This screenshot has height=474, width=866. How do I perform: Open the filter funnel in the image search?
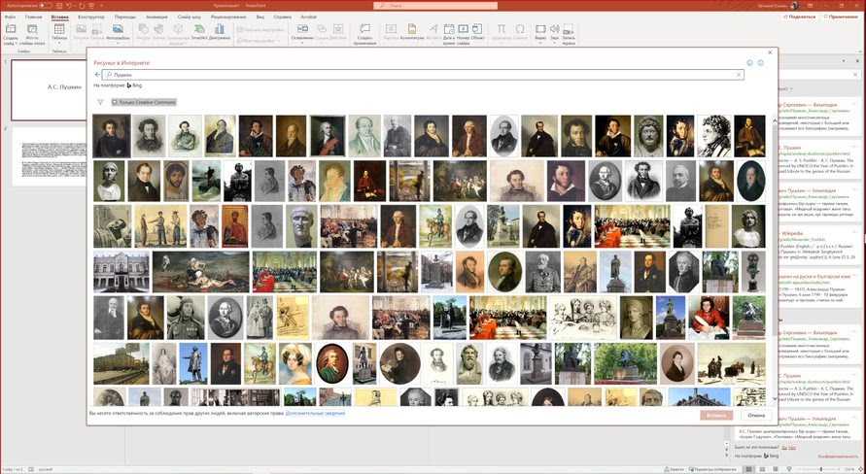click(x=100, y=102)
